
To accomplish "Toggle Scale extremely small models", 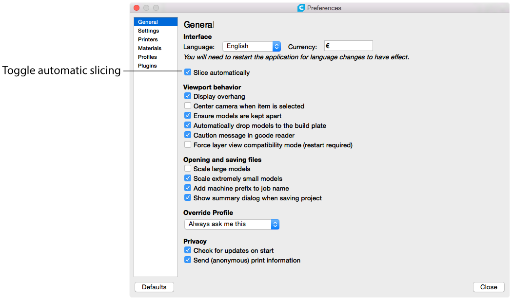I will (x=187, y=178).
